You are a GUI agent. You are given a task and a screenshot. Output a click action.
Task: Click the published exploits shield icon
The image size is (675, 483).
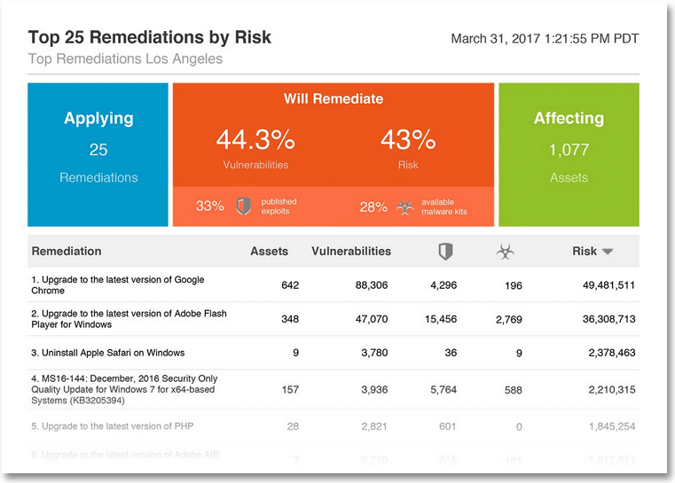[244, 206]
